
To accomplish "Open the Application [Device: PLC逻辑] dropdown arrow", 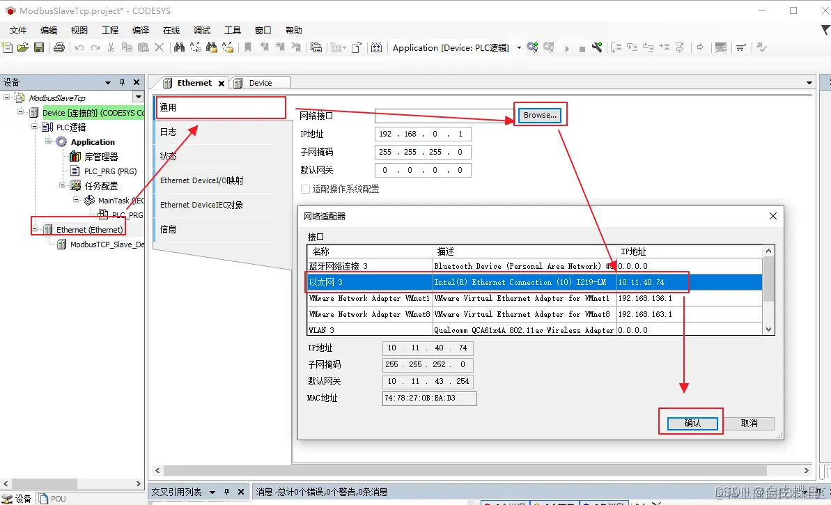I will 519,47.
